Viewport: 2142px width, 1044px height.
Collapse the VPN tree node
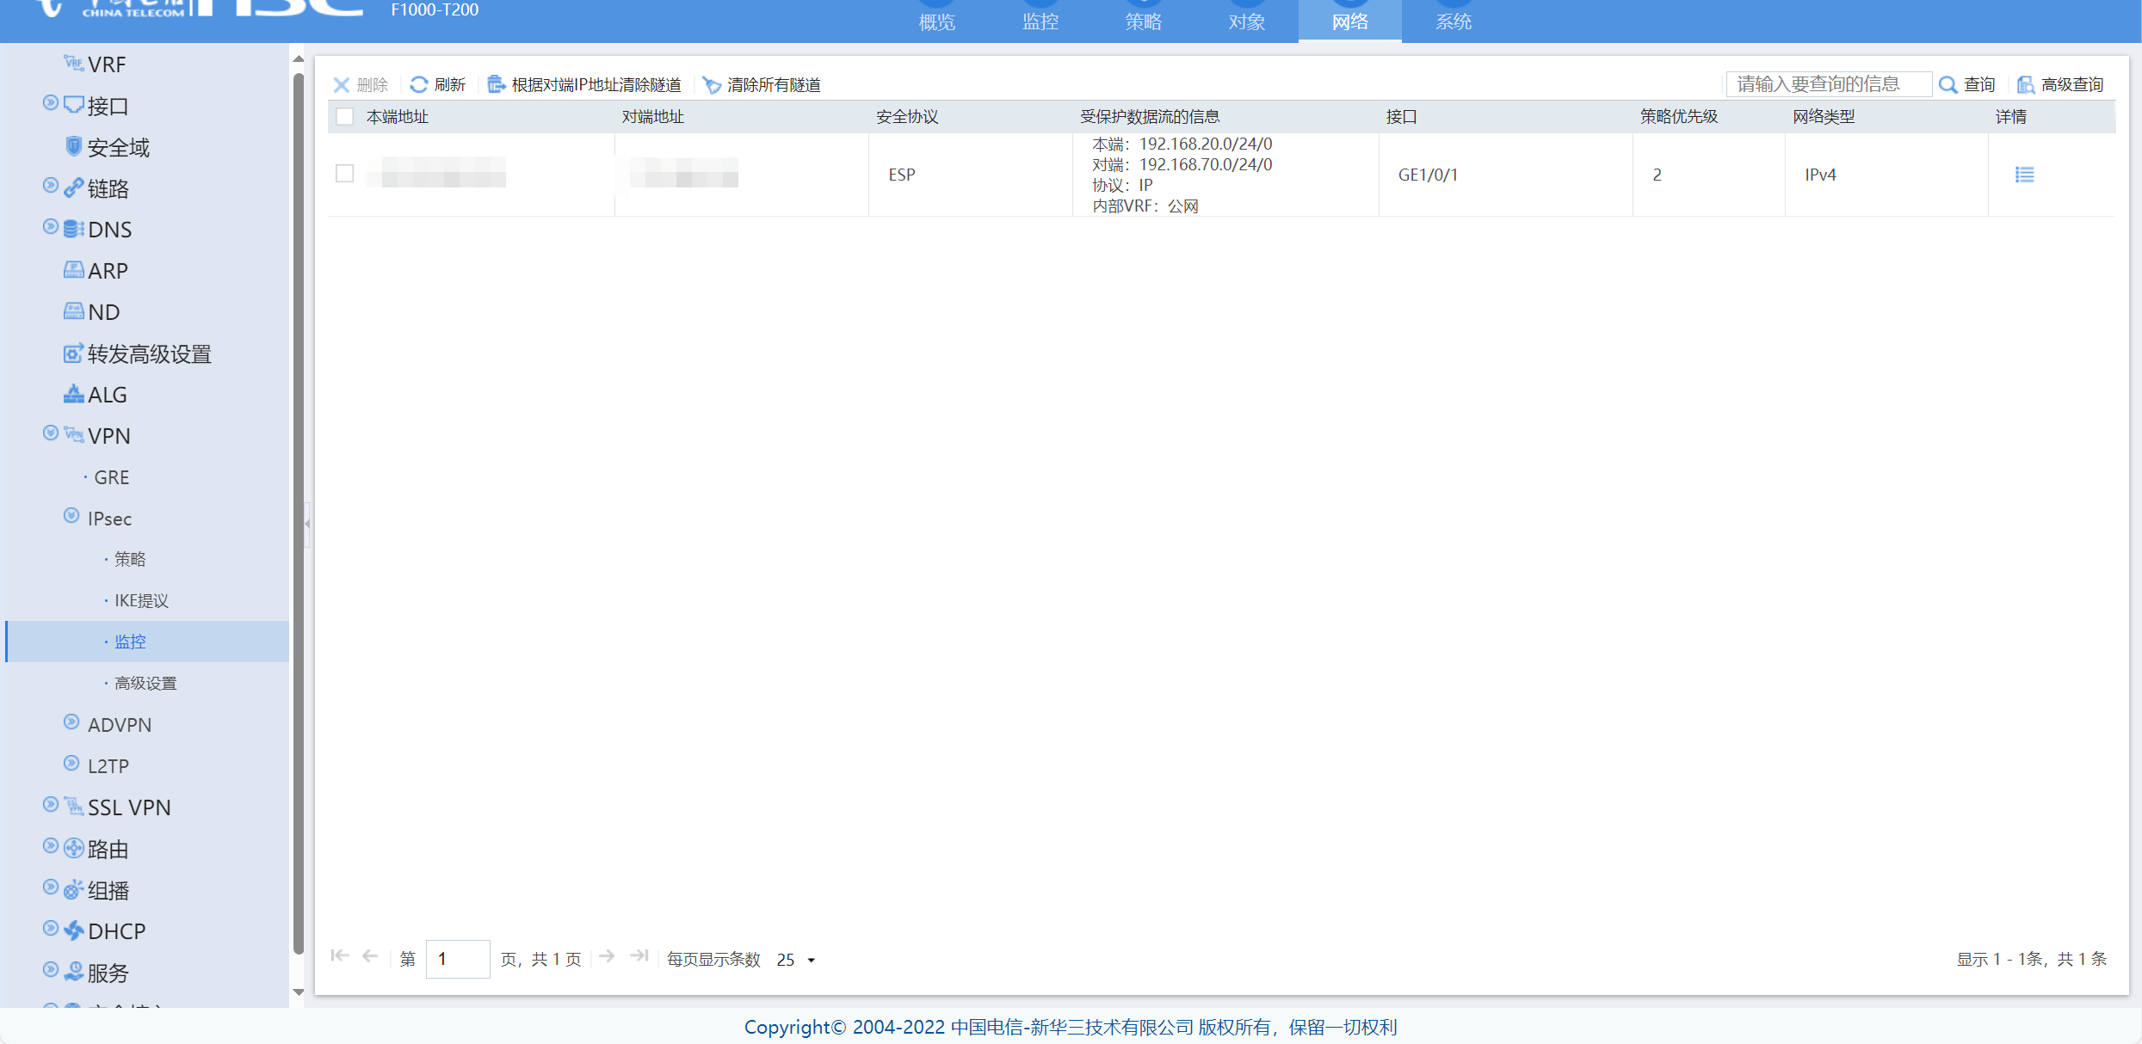[51, 433]
